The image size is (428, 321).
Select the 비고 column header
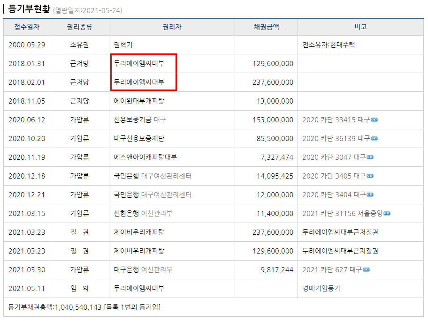tap(360, 27)
